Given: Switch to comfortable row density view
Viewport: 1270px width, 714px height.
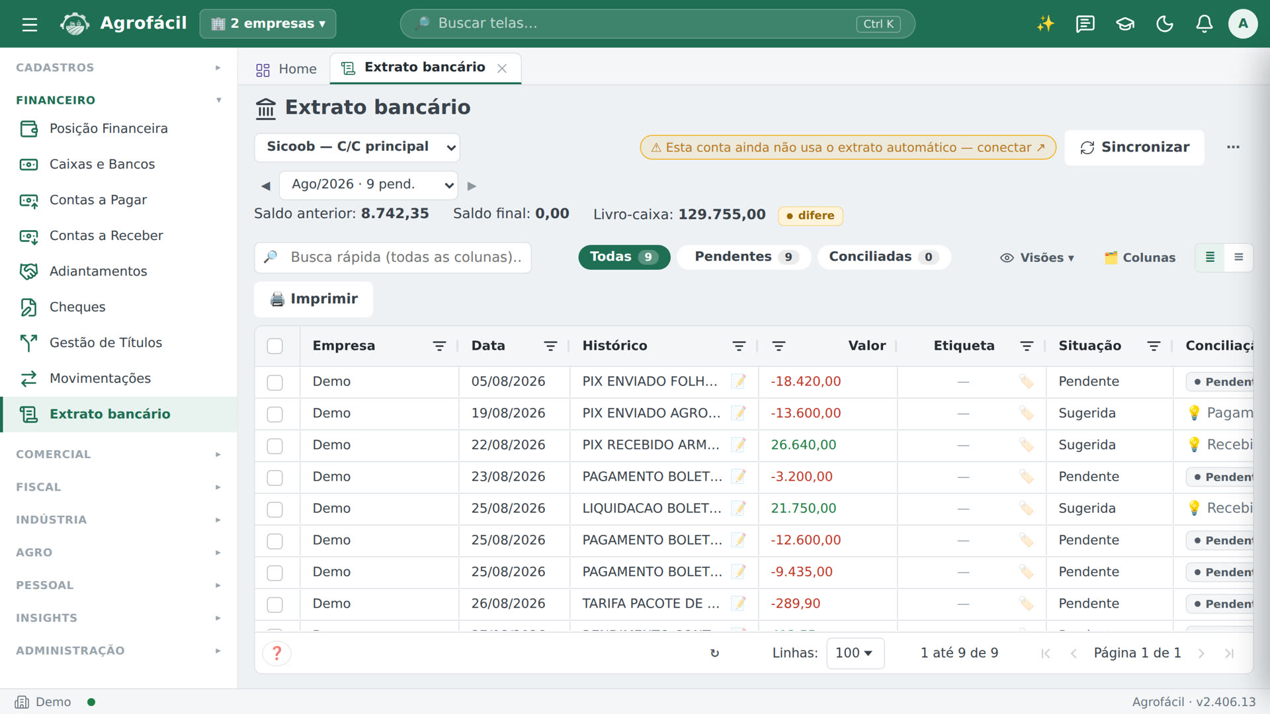Looking at the screenshot, I should 1238,257.
